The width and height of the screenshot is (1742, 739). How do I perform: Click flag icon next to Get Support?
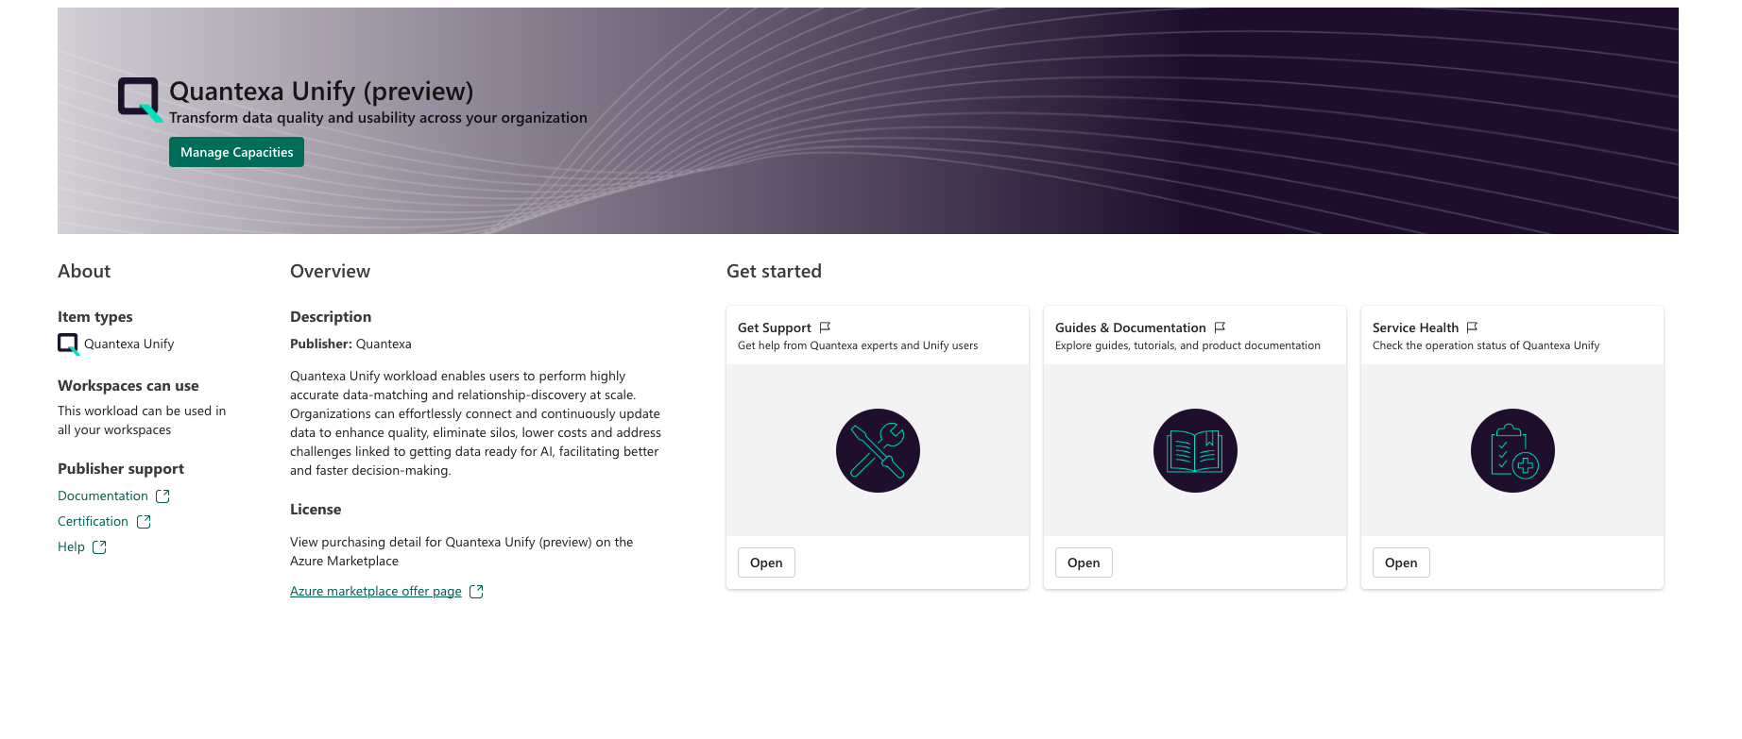click(825, 328)
